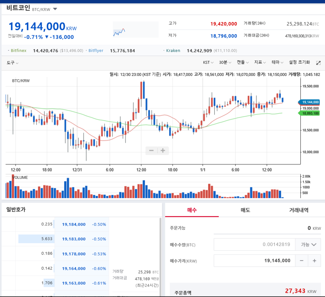Open the 지표 indicators dropdown
Screen dimensions: 325x297
260,62
